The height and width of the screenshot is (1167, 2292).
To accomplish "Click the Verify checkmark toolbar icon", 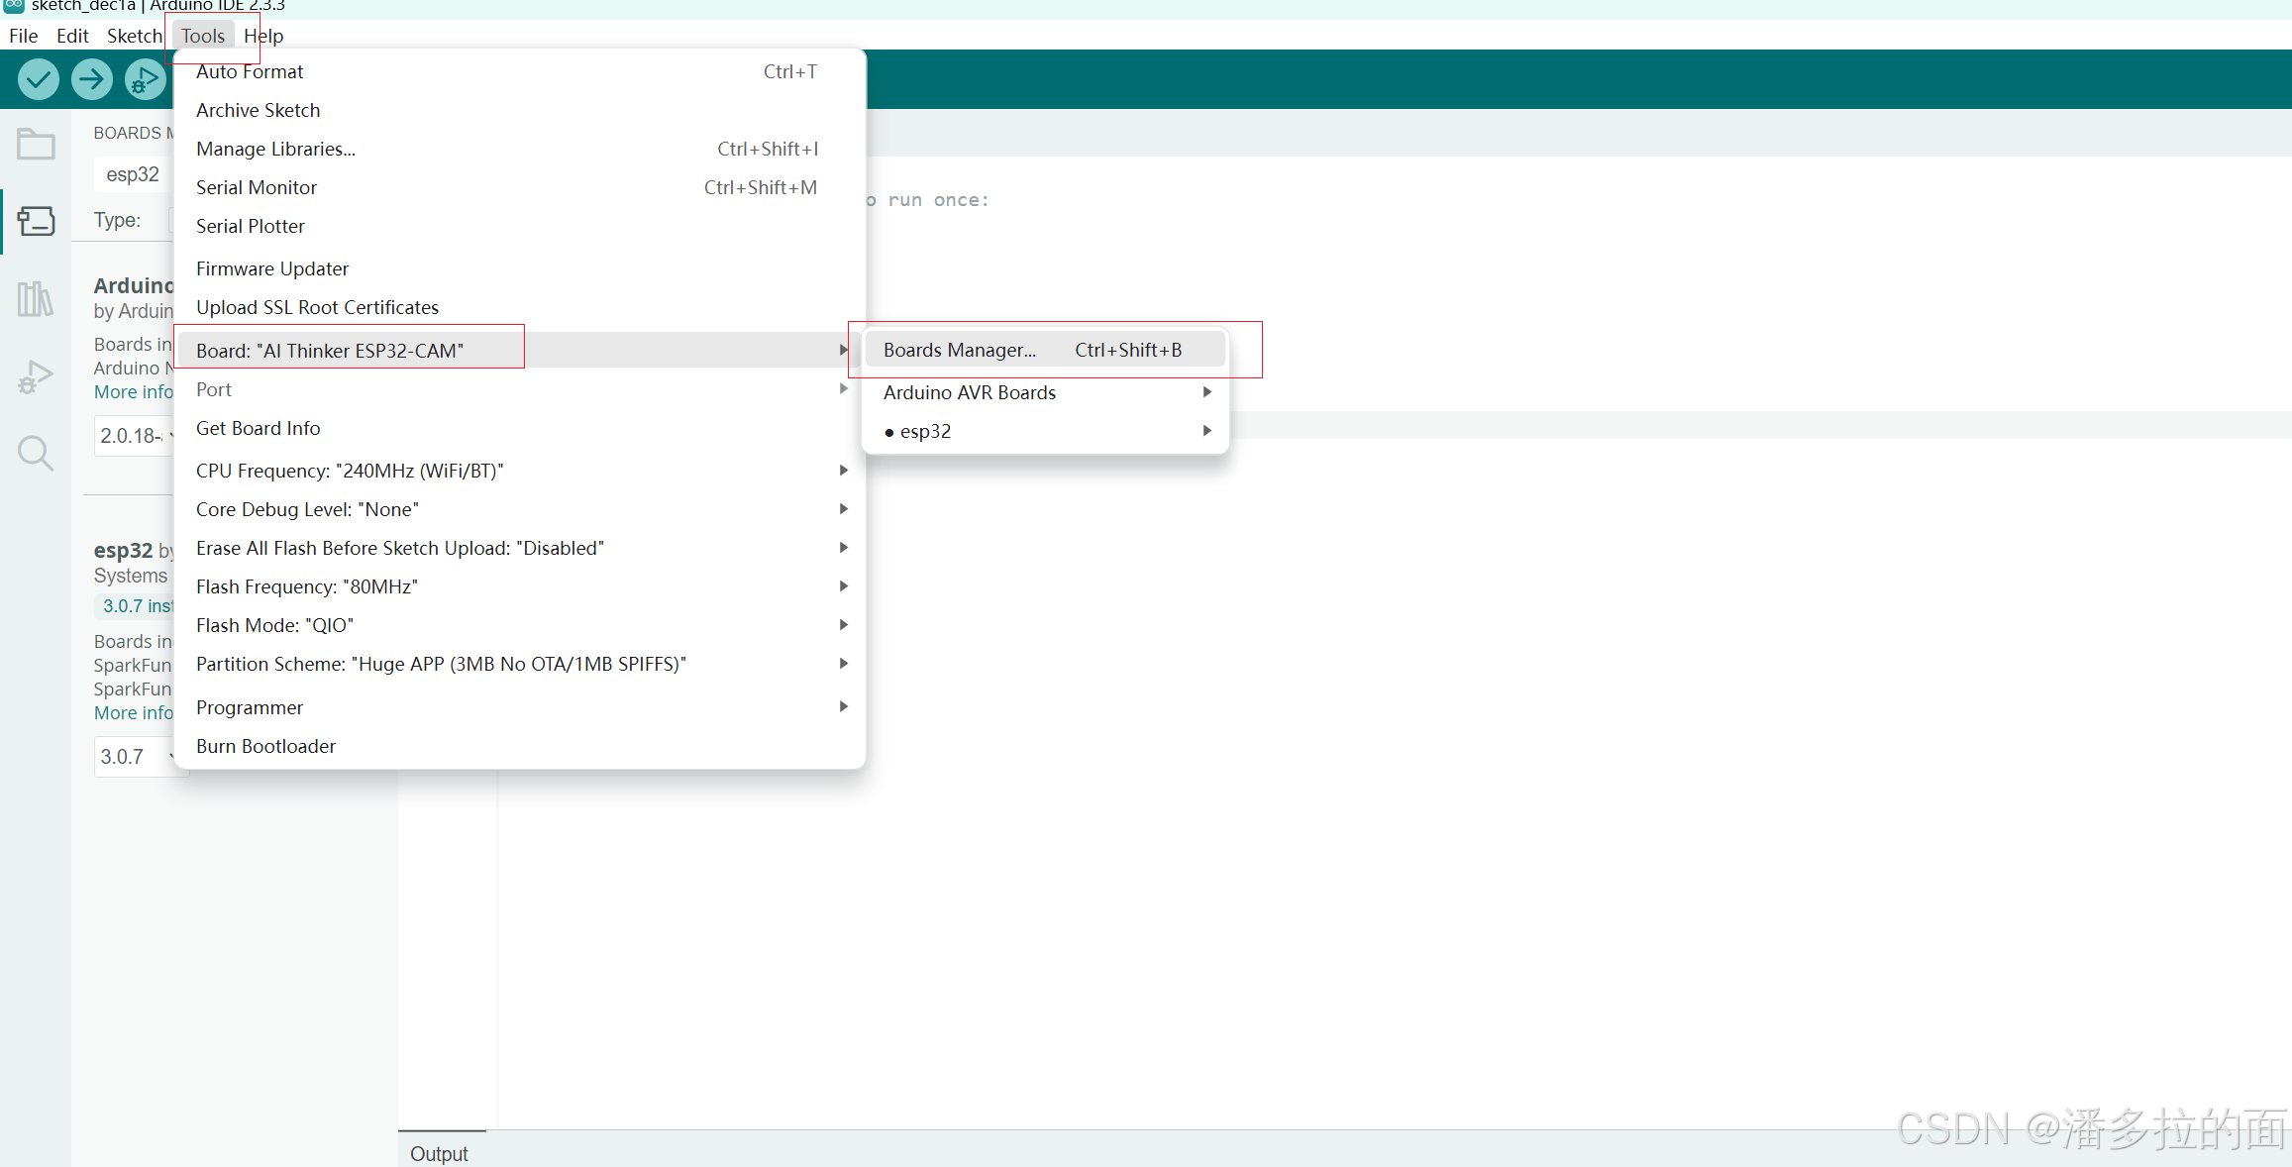I will click(39, 79).
